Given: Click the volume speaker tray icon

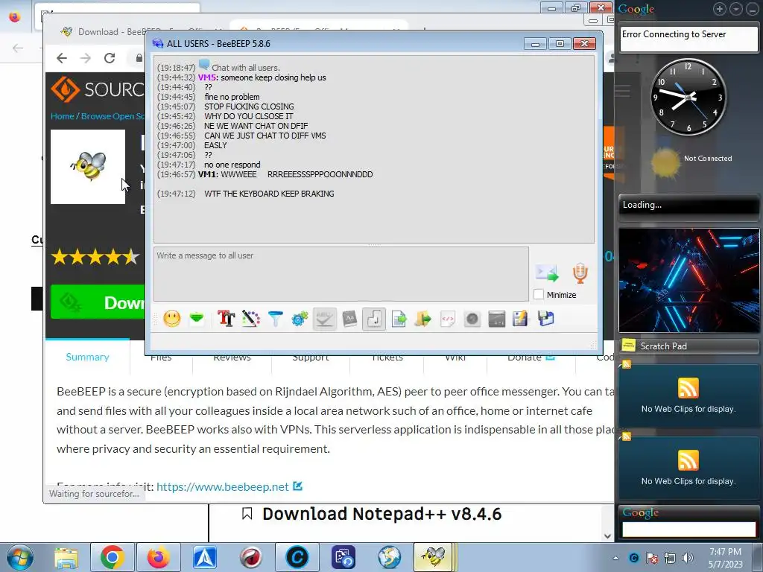Looking at the screenshot, I should [x=688, y=558].
